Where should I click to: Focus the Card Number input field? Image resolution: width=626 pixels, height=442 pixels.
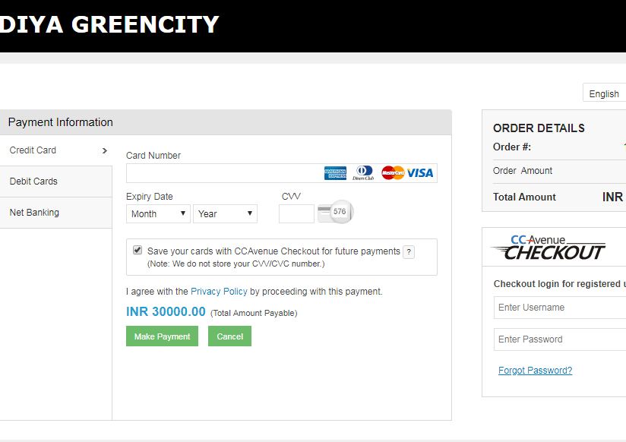pyautogui.click(x=224, y=173)
